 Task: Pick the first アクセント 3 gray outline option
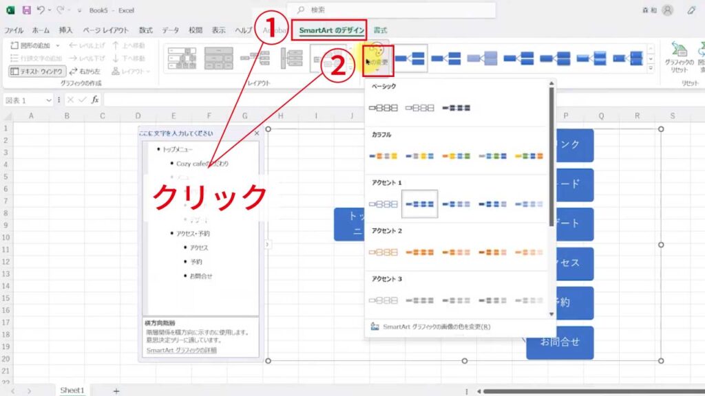tap(383, 300)
